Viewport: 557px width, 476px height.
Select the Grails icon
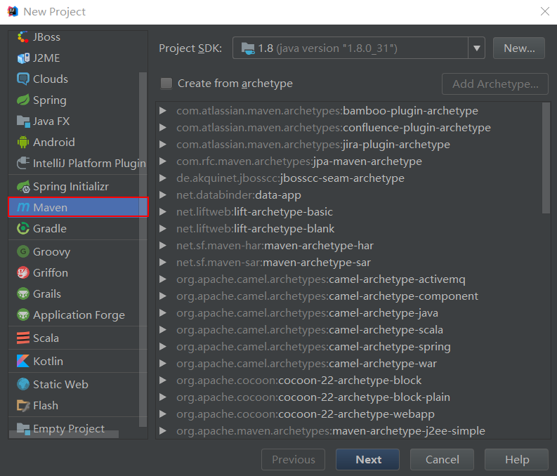coord(23,294)
